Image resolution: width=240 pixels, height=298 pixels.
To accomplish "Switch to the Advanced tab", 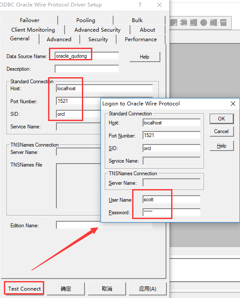I will click(59, 39).
